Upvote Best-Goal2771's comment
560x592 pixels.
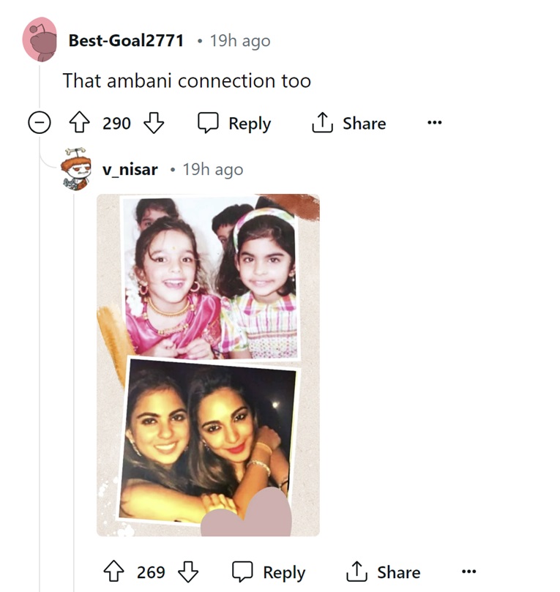[x=78, y=124]
